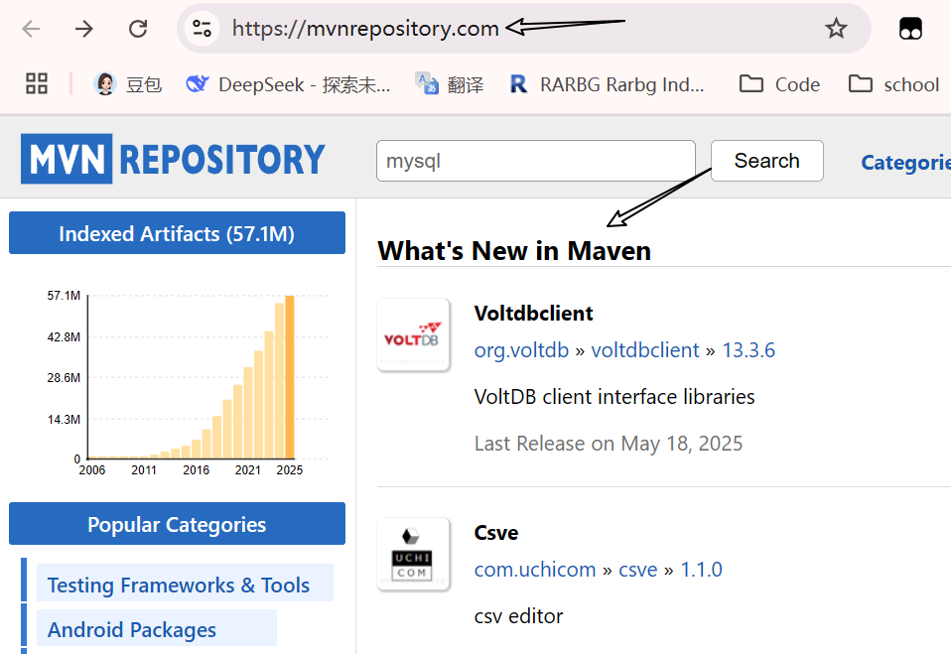Focus the search field containing mysql
Screen dimensions: 951x654
(x=535, y=161)
